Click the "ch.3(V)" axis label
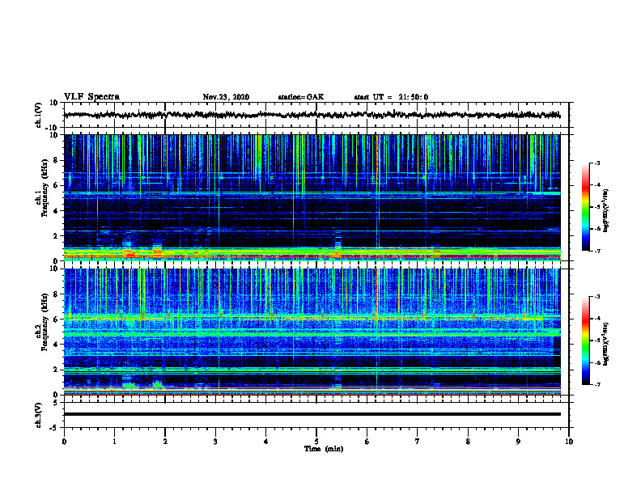The height and width of the screenshot is (495, 641). [x=39, y=416]
